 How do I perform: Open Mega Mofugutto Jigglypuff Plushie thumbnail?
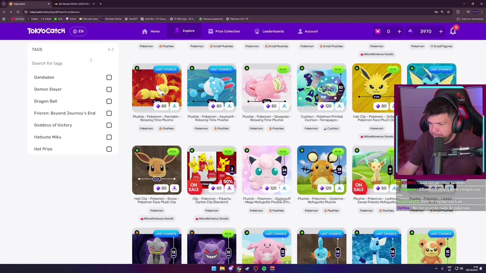[x=267, y=170]
